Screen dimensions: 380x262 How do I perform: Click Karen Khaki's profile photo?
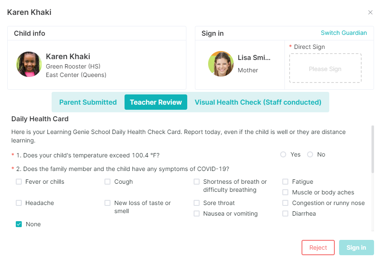click(x=29, y=64)
